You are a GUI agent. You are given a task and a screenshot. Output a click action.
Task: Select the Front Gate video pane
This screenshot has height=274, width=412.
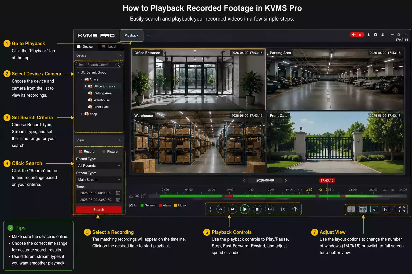pyautogui.click(x=335, y=143)
